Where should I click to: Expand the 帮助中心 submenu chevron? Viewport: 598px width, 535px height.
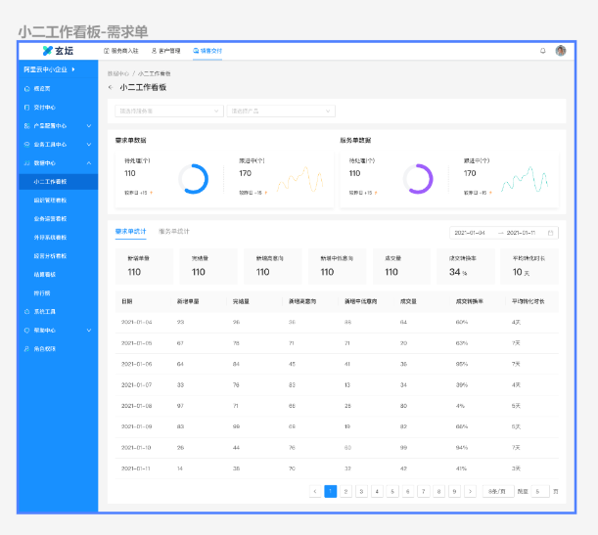point(89,331)
